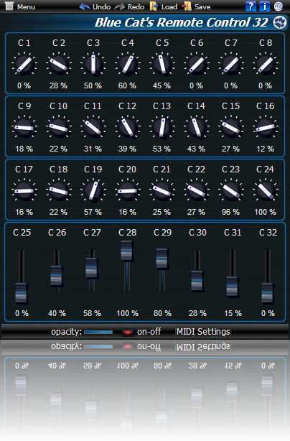Click the 80 % value under C 29
Viewport: 290px width, 441px height.
(x=162, y=313)
